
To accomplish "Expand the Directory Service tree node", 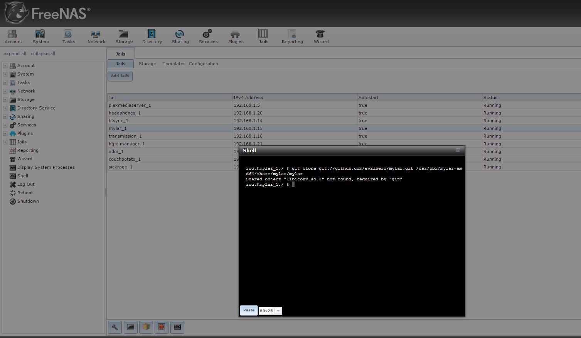I will (5, 108).
